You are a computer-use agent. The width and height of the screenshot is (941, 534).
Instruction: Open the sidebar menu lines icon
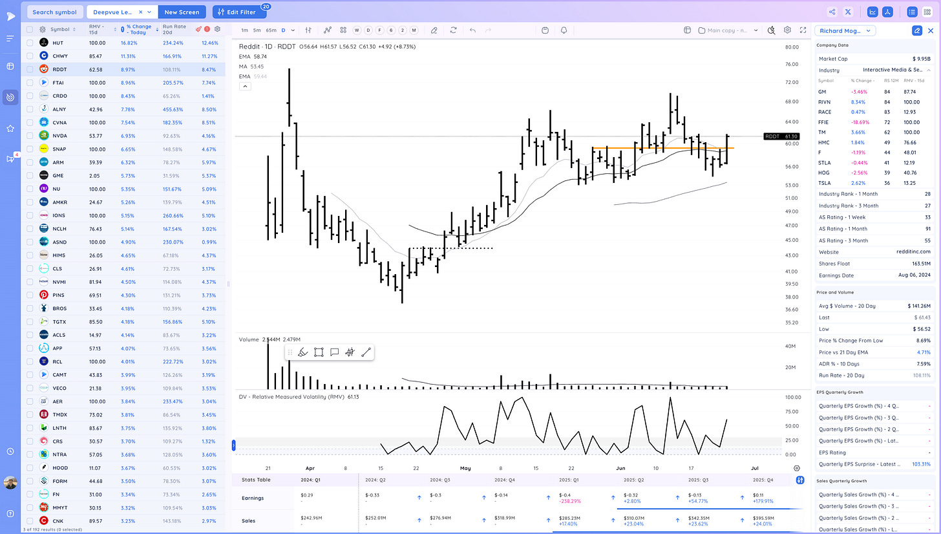click(x=10, y=39)
